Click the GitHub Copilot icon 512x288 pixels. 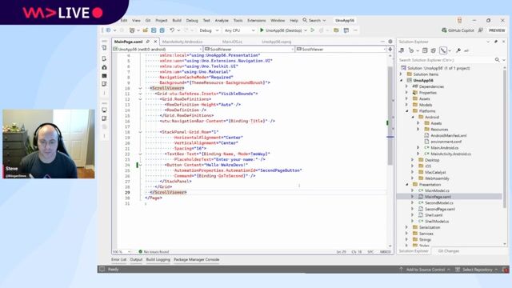click(x=444, y=30)
